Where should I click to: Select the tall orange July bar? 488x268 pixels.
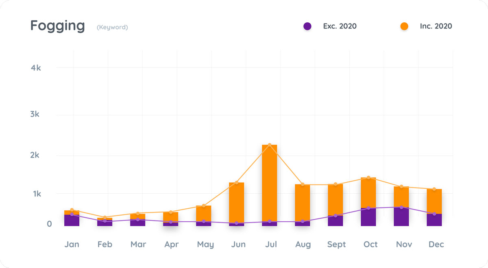click(270, 183)
